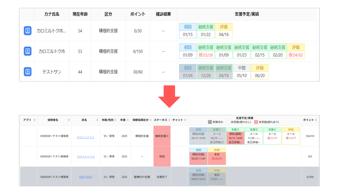The image size is (339, 190).
Task: Open profile icon for カロミルトクホ… aged 54
Action: point(28,31)
